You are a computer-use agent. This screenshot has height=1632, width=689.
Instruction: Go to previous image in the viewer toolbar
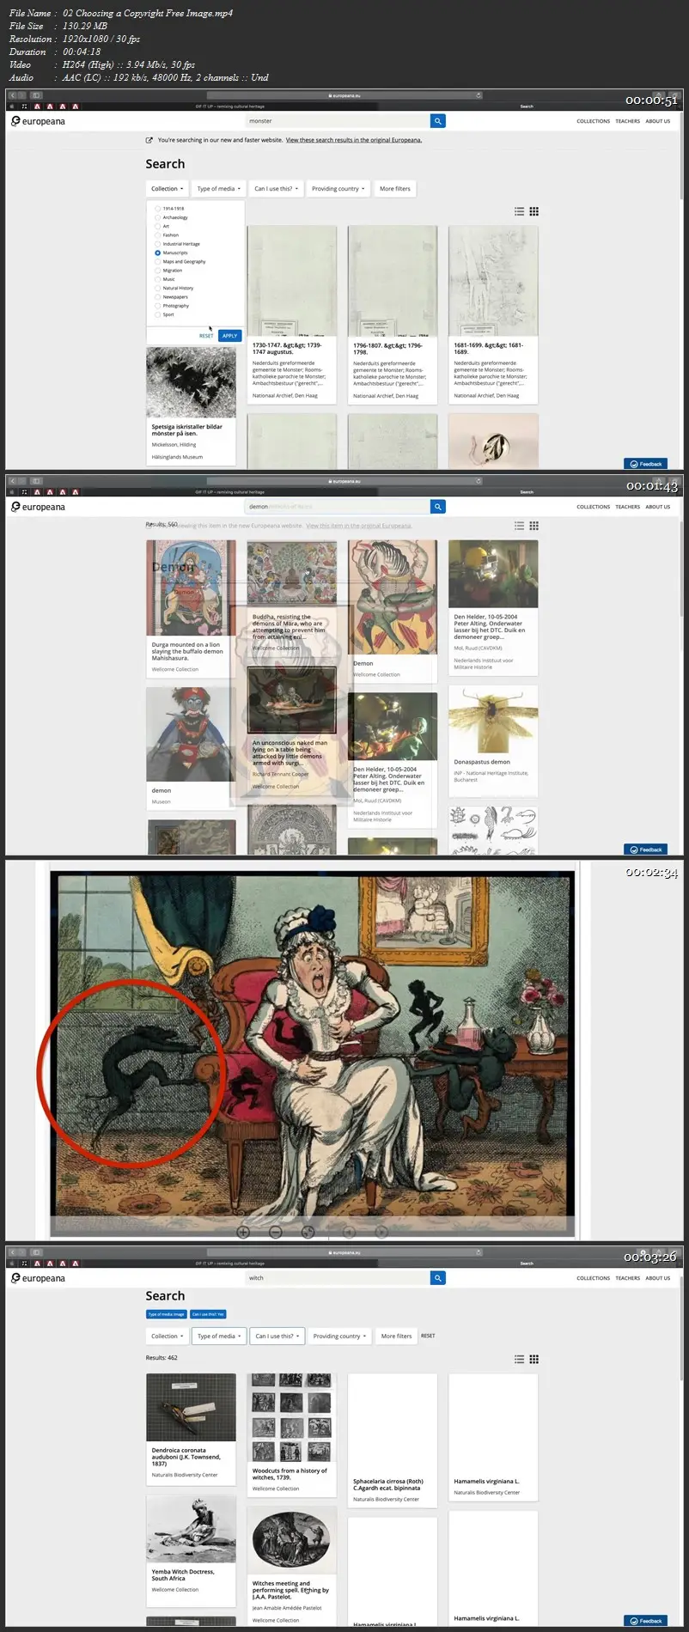pos(349,1232)
